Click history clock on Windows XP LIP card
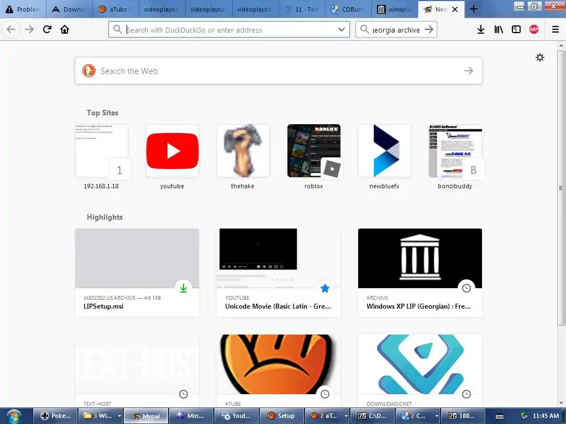The height and width of the screenshot is (424, 566). pos(467,288)
